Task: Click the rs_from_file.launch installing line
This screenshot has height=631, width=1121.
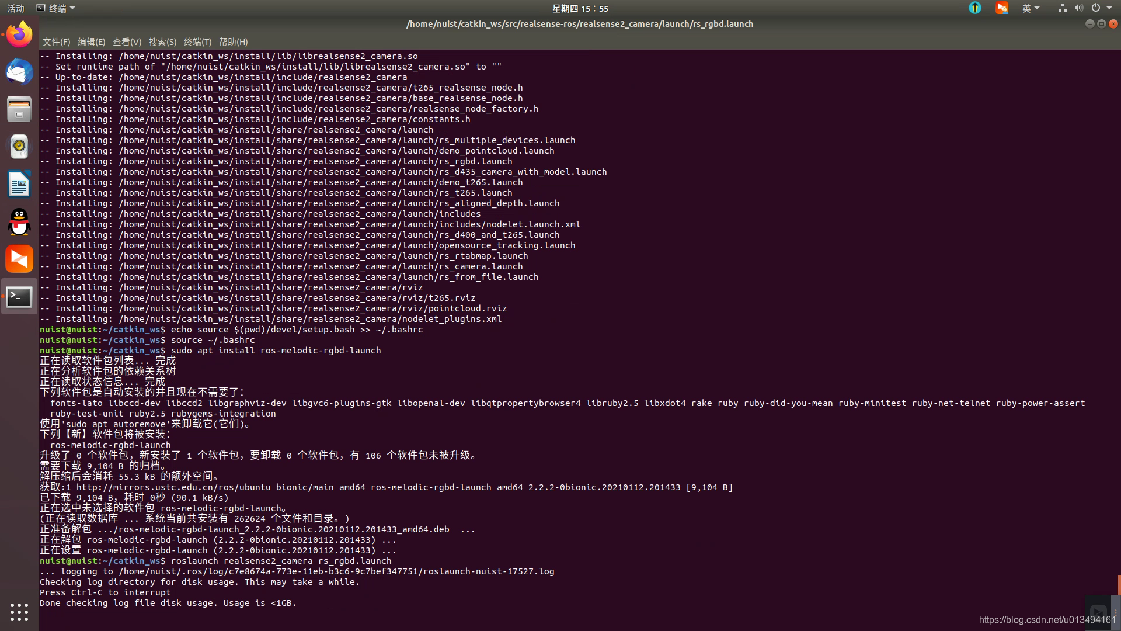Action: click(x=289, y=277)
